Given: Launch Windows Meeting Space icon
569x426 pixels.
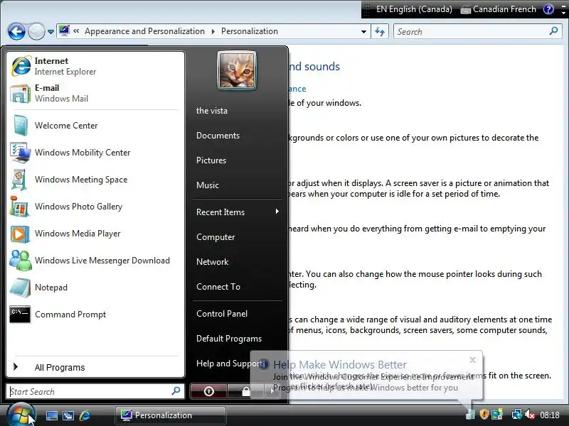Looking at the screenshot, I should [20, 180].
